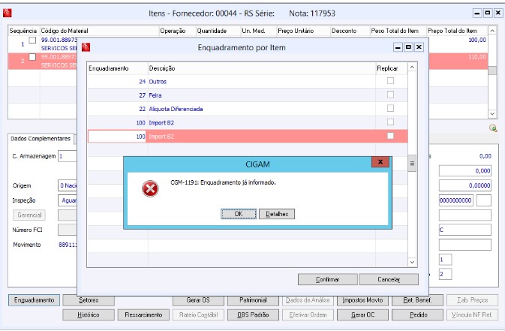The height and width of the screenshot is (331, 505).
Task: Click the Patrimonial button
Action: 253,300
